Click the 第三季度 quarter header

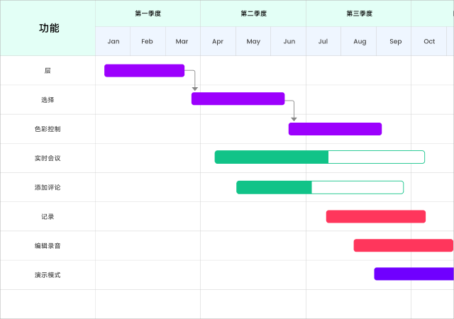click(359, 13)
